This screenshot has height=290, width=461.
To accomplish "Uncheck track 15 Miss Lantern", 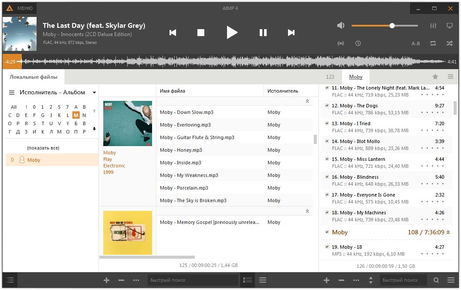I will [x=327, y=159].
